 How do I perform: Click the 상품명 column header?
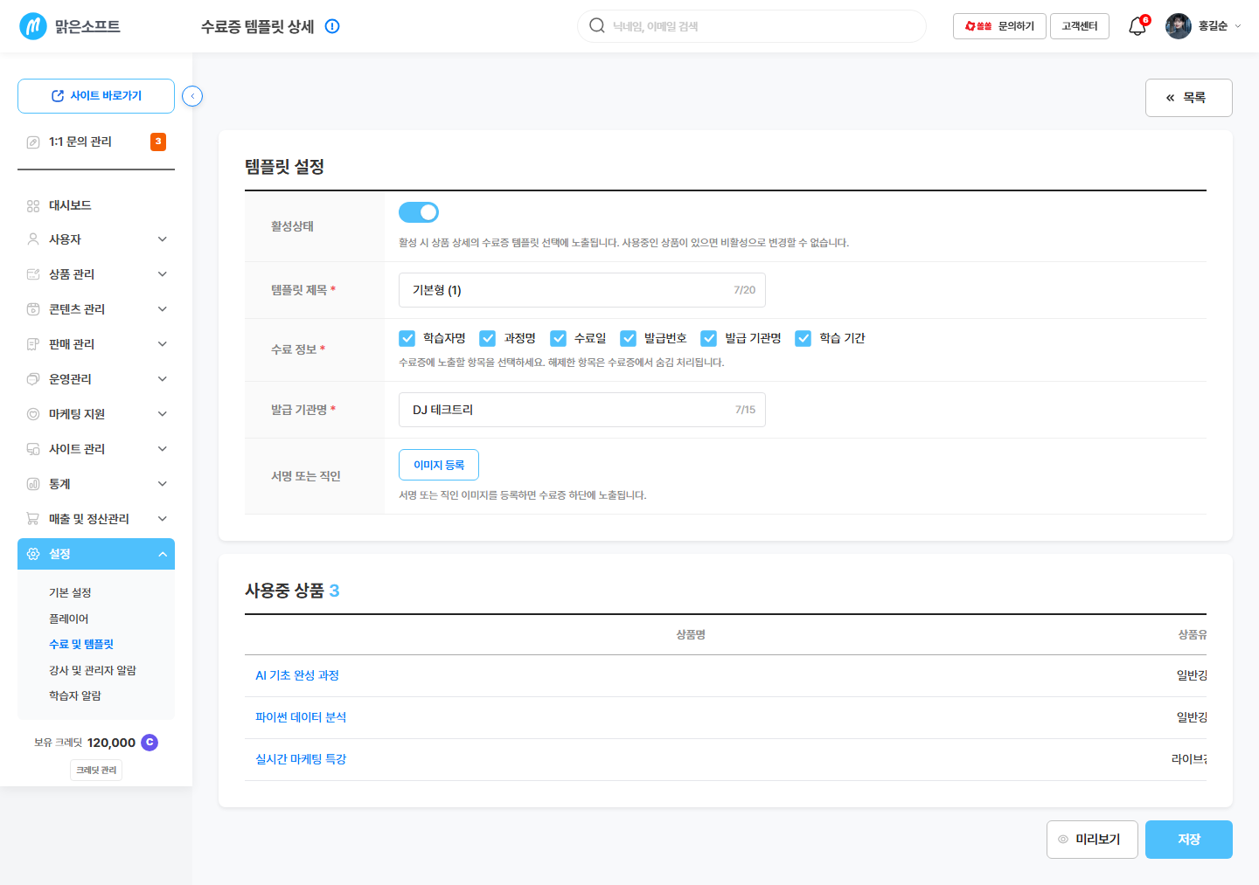point(691,634)
